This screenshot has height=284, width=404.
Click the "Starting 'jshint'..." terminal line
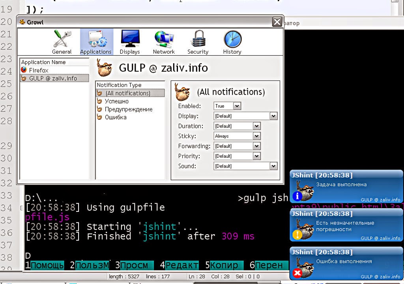point(112,226)
